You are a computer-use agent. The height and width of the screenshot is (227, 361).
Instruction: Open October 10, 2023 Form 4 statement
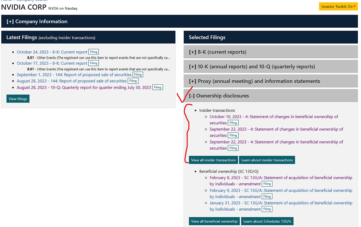[x=274, y=120]
